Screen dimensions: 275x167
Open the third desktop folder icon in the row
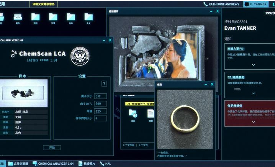tap(35, 18)
